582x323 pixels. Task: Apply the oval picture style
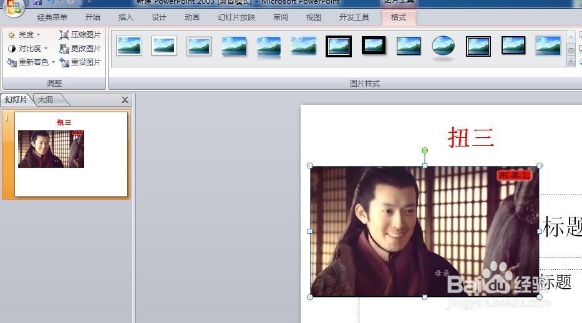pos(443,47)
